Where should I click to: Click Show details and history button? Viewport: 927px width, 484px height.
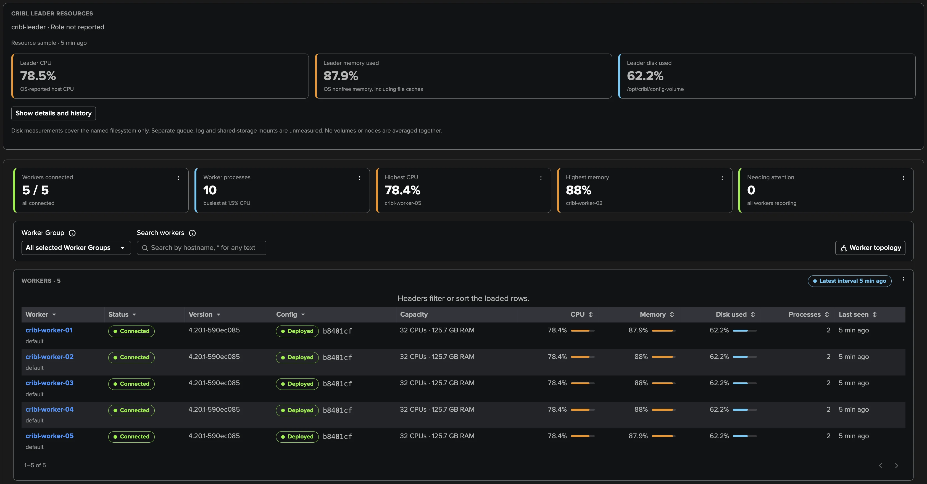pos(54,113)
